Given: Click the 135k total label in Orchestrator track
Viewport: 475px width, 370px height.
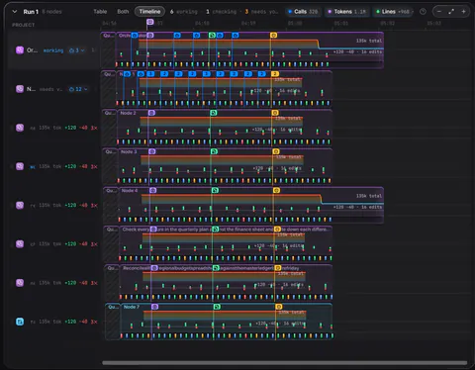Looking at the screenshot, I should (369, 41).
